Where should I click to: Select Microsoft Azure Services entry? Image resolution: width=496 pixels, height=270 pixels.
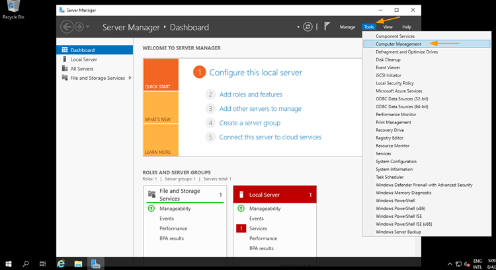coord(399,91)
